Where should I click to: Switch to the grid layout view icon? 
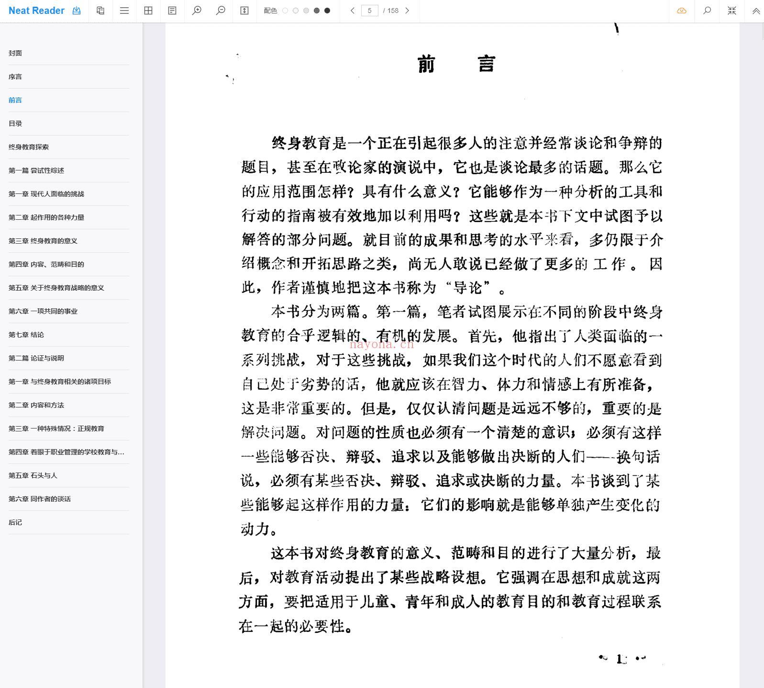[x=148, y=11]
